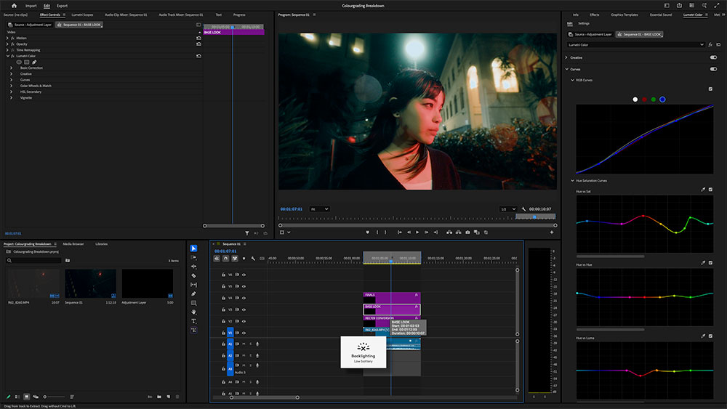Click the Lift button in program monitor
This screenshot has width=727, height=409.
449,232
